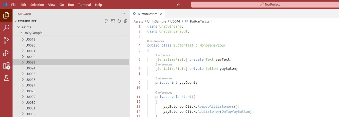This screenshot has height=117, width=339.
Task: Collapse the UnitySample folder
Action: (71, 33)
